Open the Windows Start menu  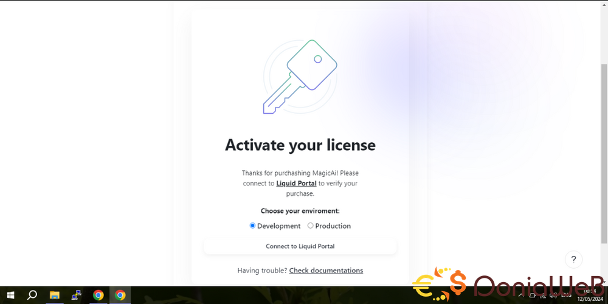[10, 295]
